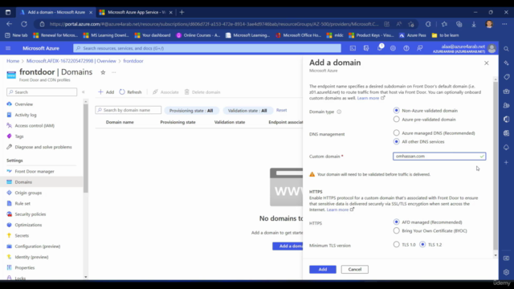This screenshot has width=514, height=289.
Task: Open the Edge sidebar search icon
Action: [506, 49]
